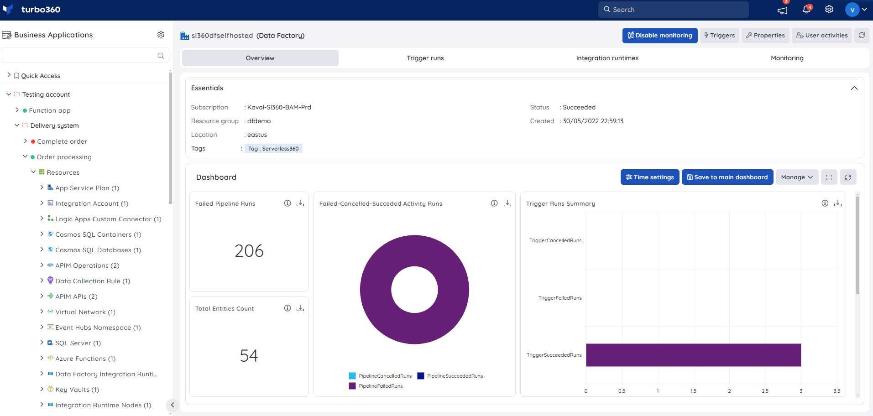This screenshot has height=416, width=873.
Task: Open the user profile dropdown
Action: pos(856,10)
